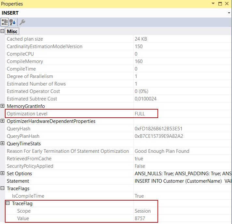This screenshot has height=224, width=232.
Task: Expand OptimizerHardwareDependentProperties node
Action: (3, 121)
